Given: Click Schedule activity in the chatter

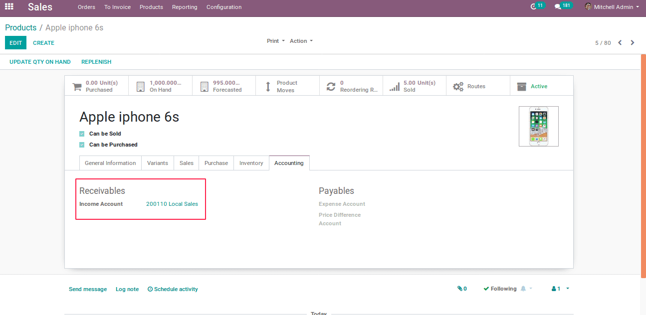Looking at the screenshot, I should click(x=173, y=289).
